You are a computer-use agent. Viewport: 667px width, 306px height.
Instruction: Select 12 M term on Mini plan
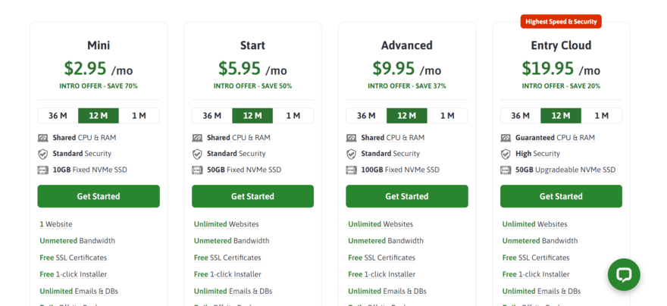pos(99,116)
